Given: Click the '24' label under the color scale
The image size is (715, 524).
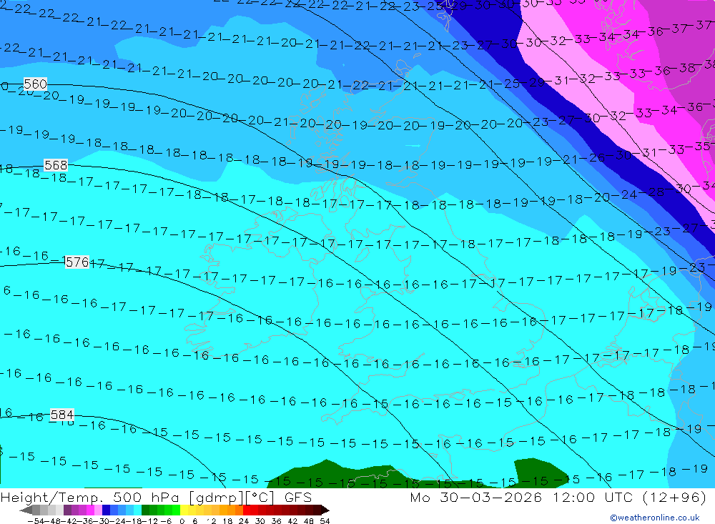Looking at the screenshot, I should click(244, 521).
